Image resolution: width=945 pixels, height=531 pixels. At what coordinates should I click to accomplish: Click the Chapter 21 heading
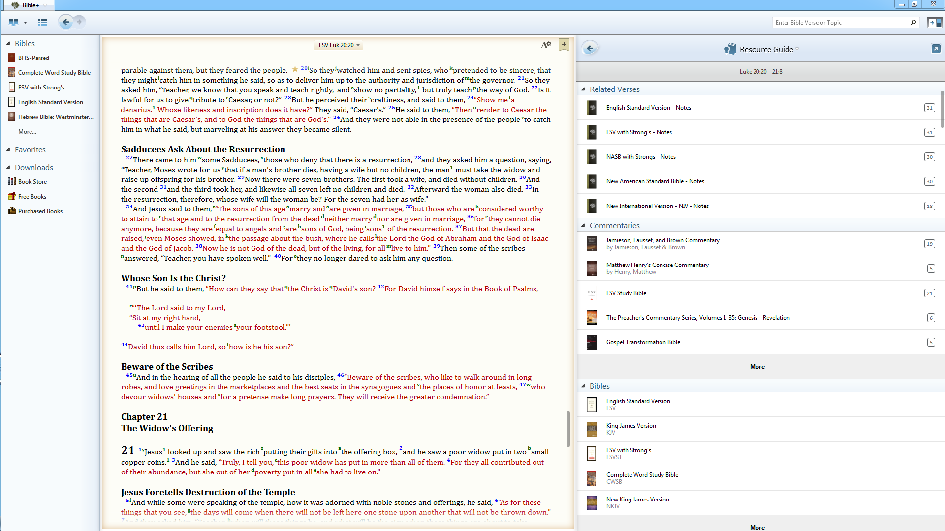click(144, 417)
